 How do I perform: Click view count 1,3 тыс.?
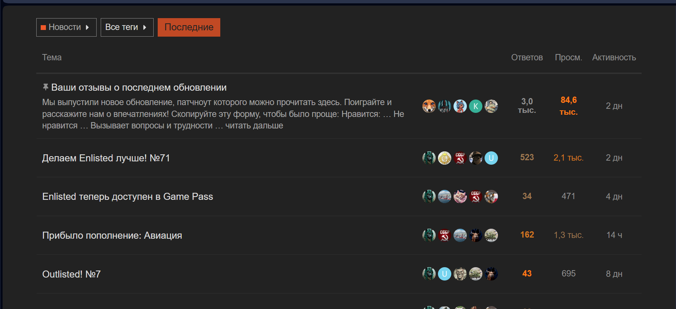pos(568,235)
